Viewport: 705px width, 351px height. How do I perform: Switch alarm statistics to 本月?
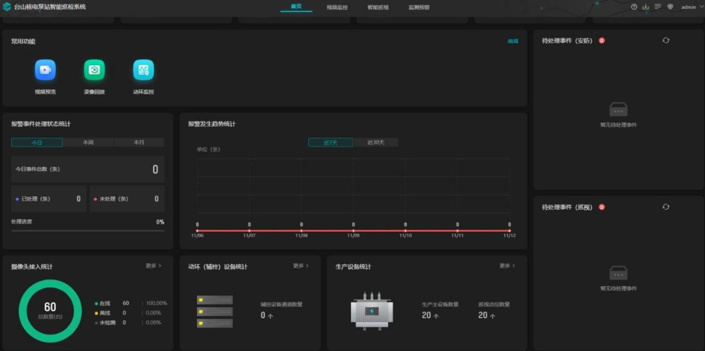click(139, 143)
